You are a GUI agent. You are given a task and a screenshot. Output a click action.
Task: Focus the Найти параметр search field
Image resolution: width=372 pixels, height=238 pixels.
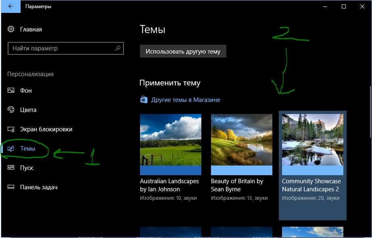[66, 48]
